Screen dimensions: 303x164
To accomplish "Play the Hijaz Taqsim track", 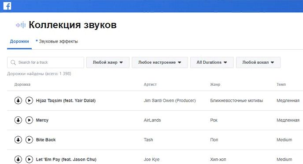I will point(29,101).
